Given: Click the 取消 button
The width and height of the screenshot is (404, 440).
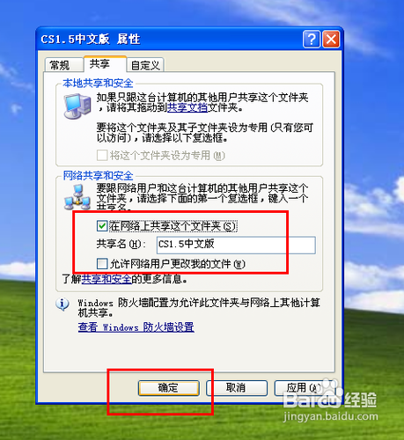Looking at the screenshot, I should tap(237, 388).
